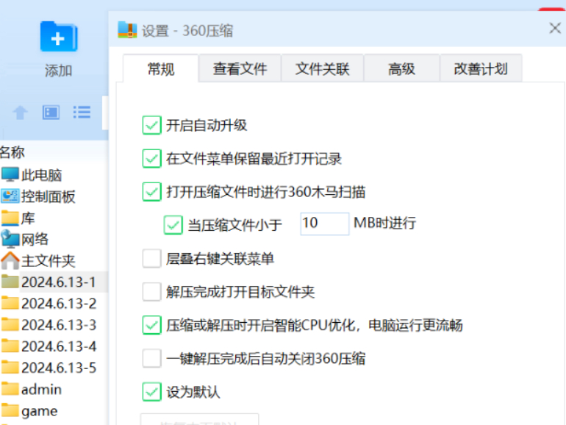Image resolution: width=566 pixels, height=425 pixels.
Task: Click the 名称 column header
Action: tap(12, 152)
